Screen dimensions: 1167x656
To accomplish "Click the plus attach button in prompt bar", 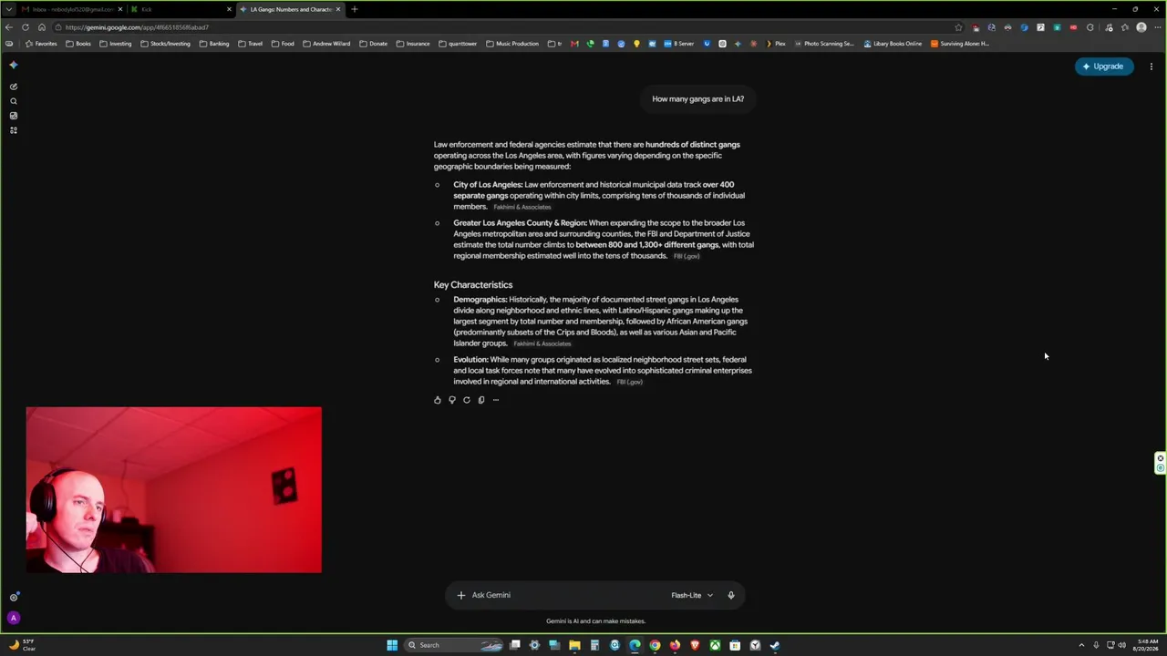I will point(461,595).
